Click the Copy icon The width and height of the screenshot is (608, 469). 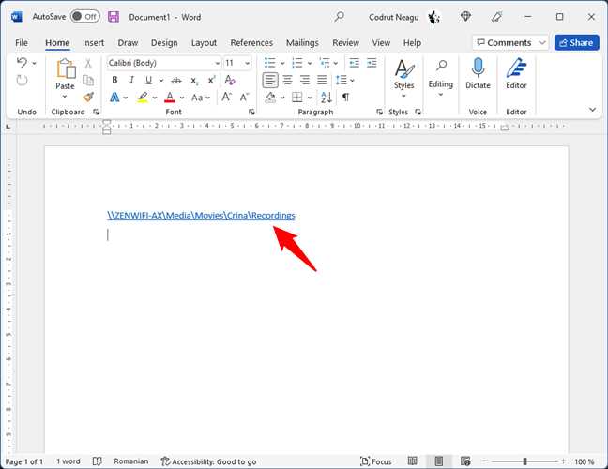(x=88, y=80)
